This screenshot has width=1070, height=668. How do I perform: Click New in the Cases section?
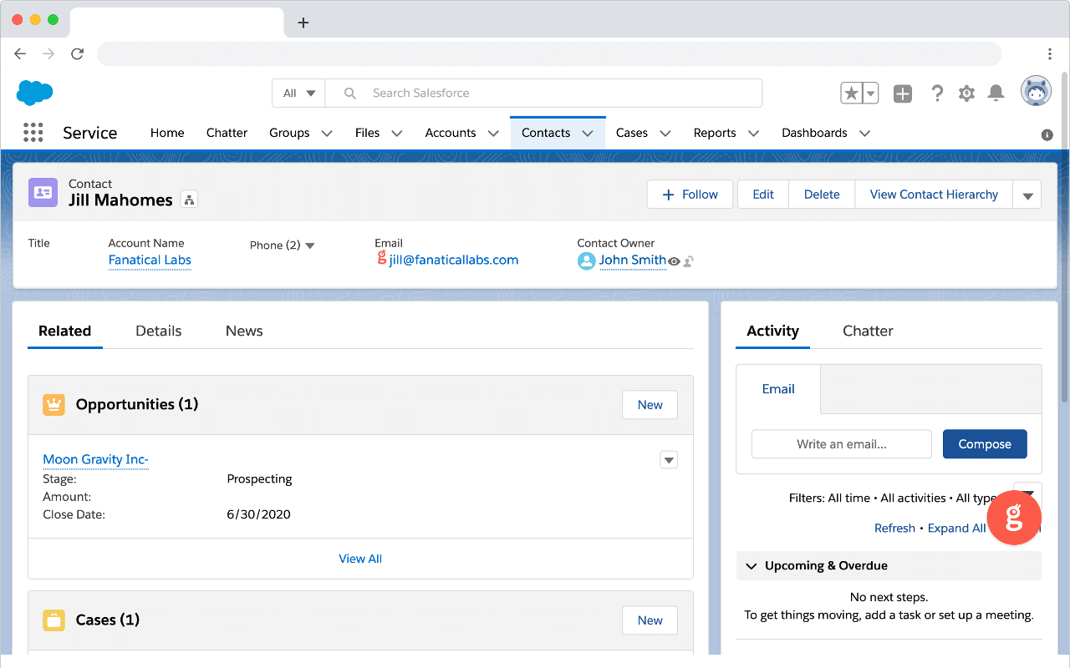point(650,620)
